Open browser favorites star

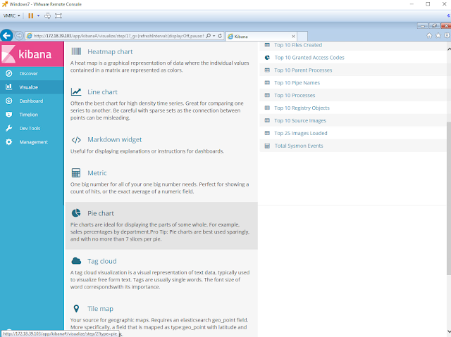(438, 35)
